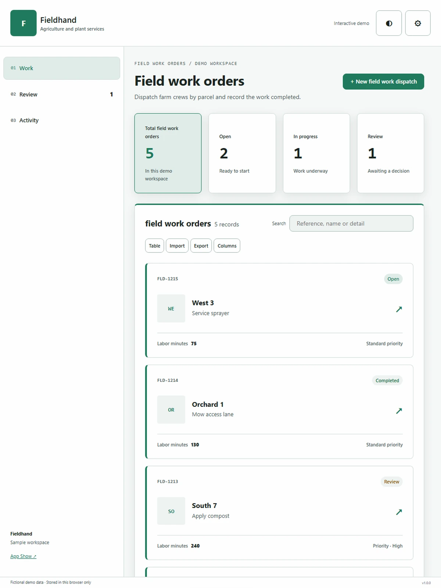Click the Interactive demo label

click(x=351, y=23)
